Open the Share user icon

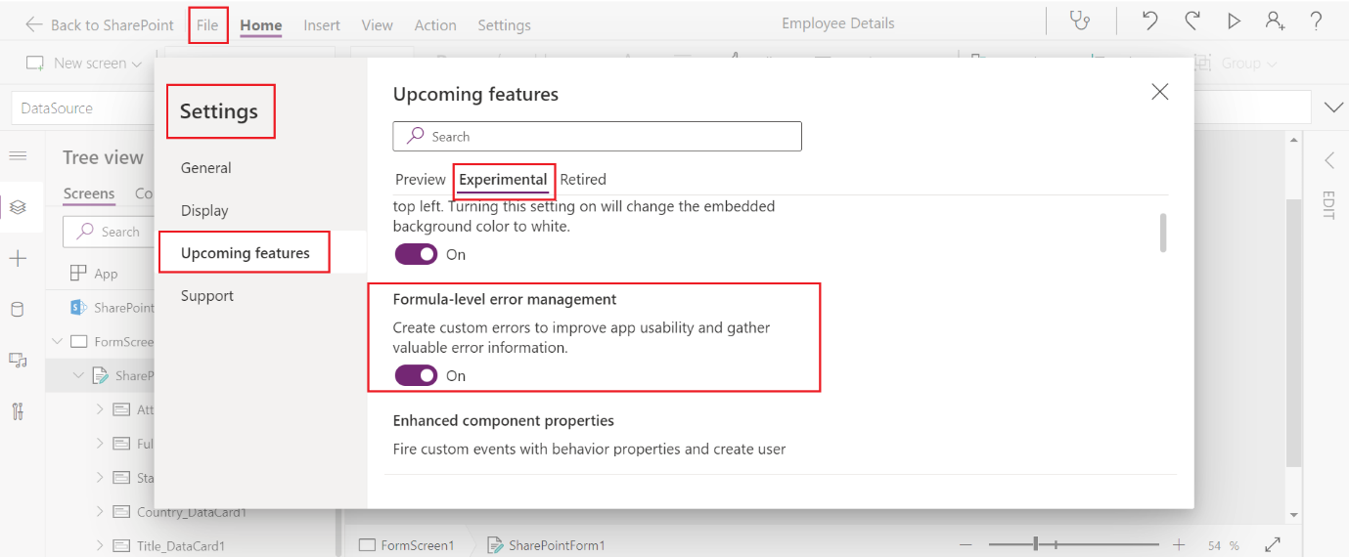(1275, 21)
